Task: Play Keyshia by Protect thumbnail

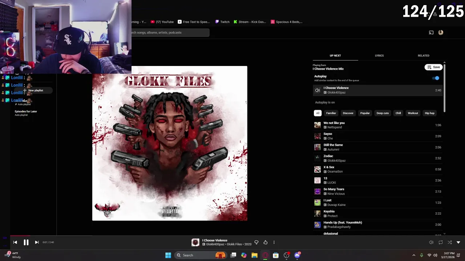Action: click(318, 214)
